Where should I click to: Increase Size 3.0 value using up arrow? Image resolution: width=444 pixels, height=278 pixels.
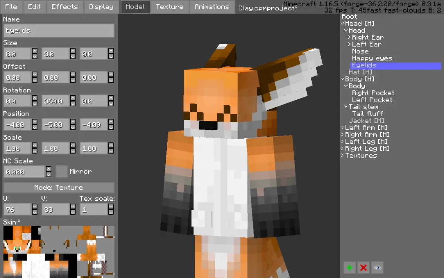73,51
